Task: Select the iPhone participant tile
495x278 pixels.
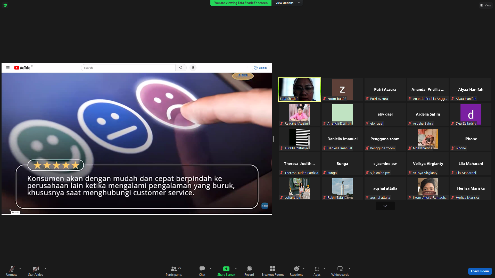Action: point(471,139)
